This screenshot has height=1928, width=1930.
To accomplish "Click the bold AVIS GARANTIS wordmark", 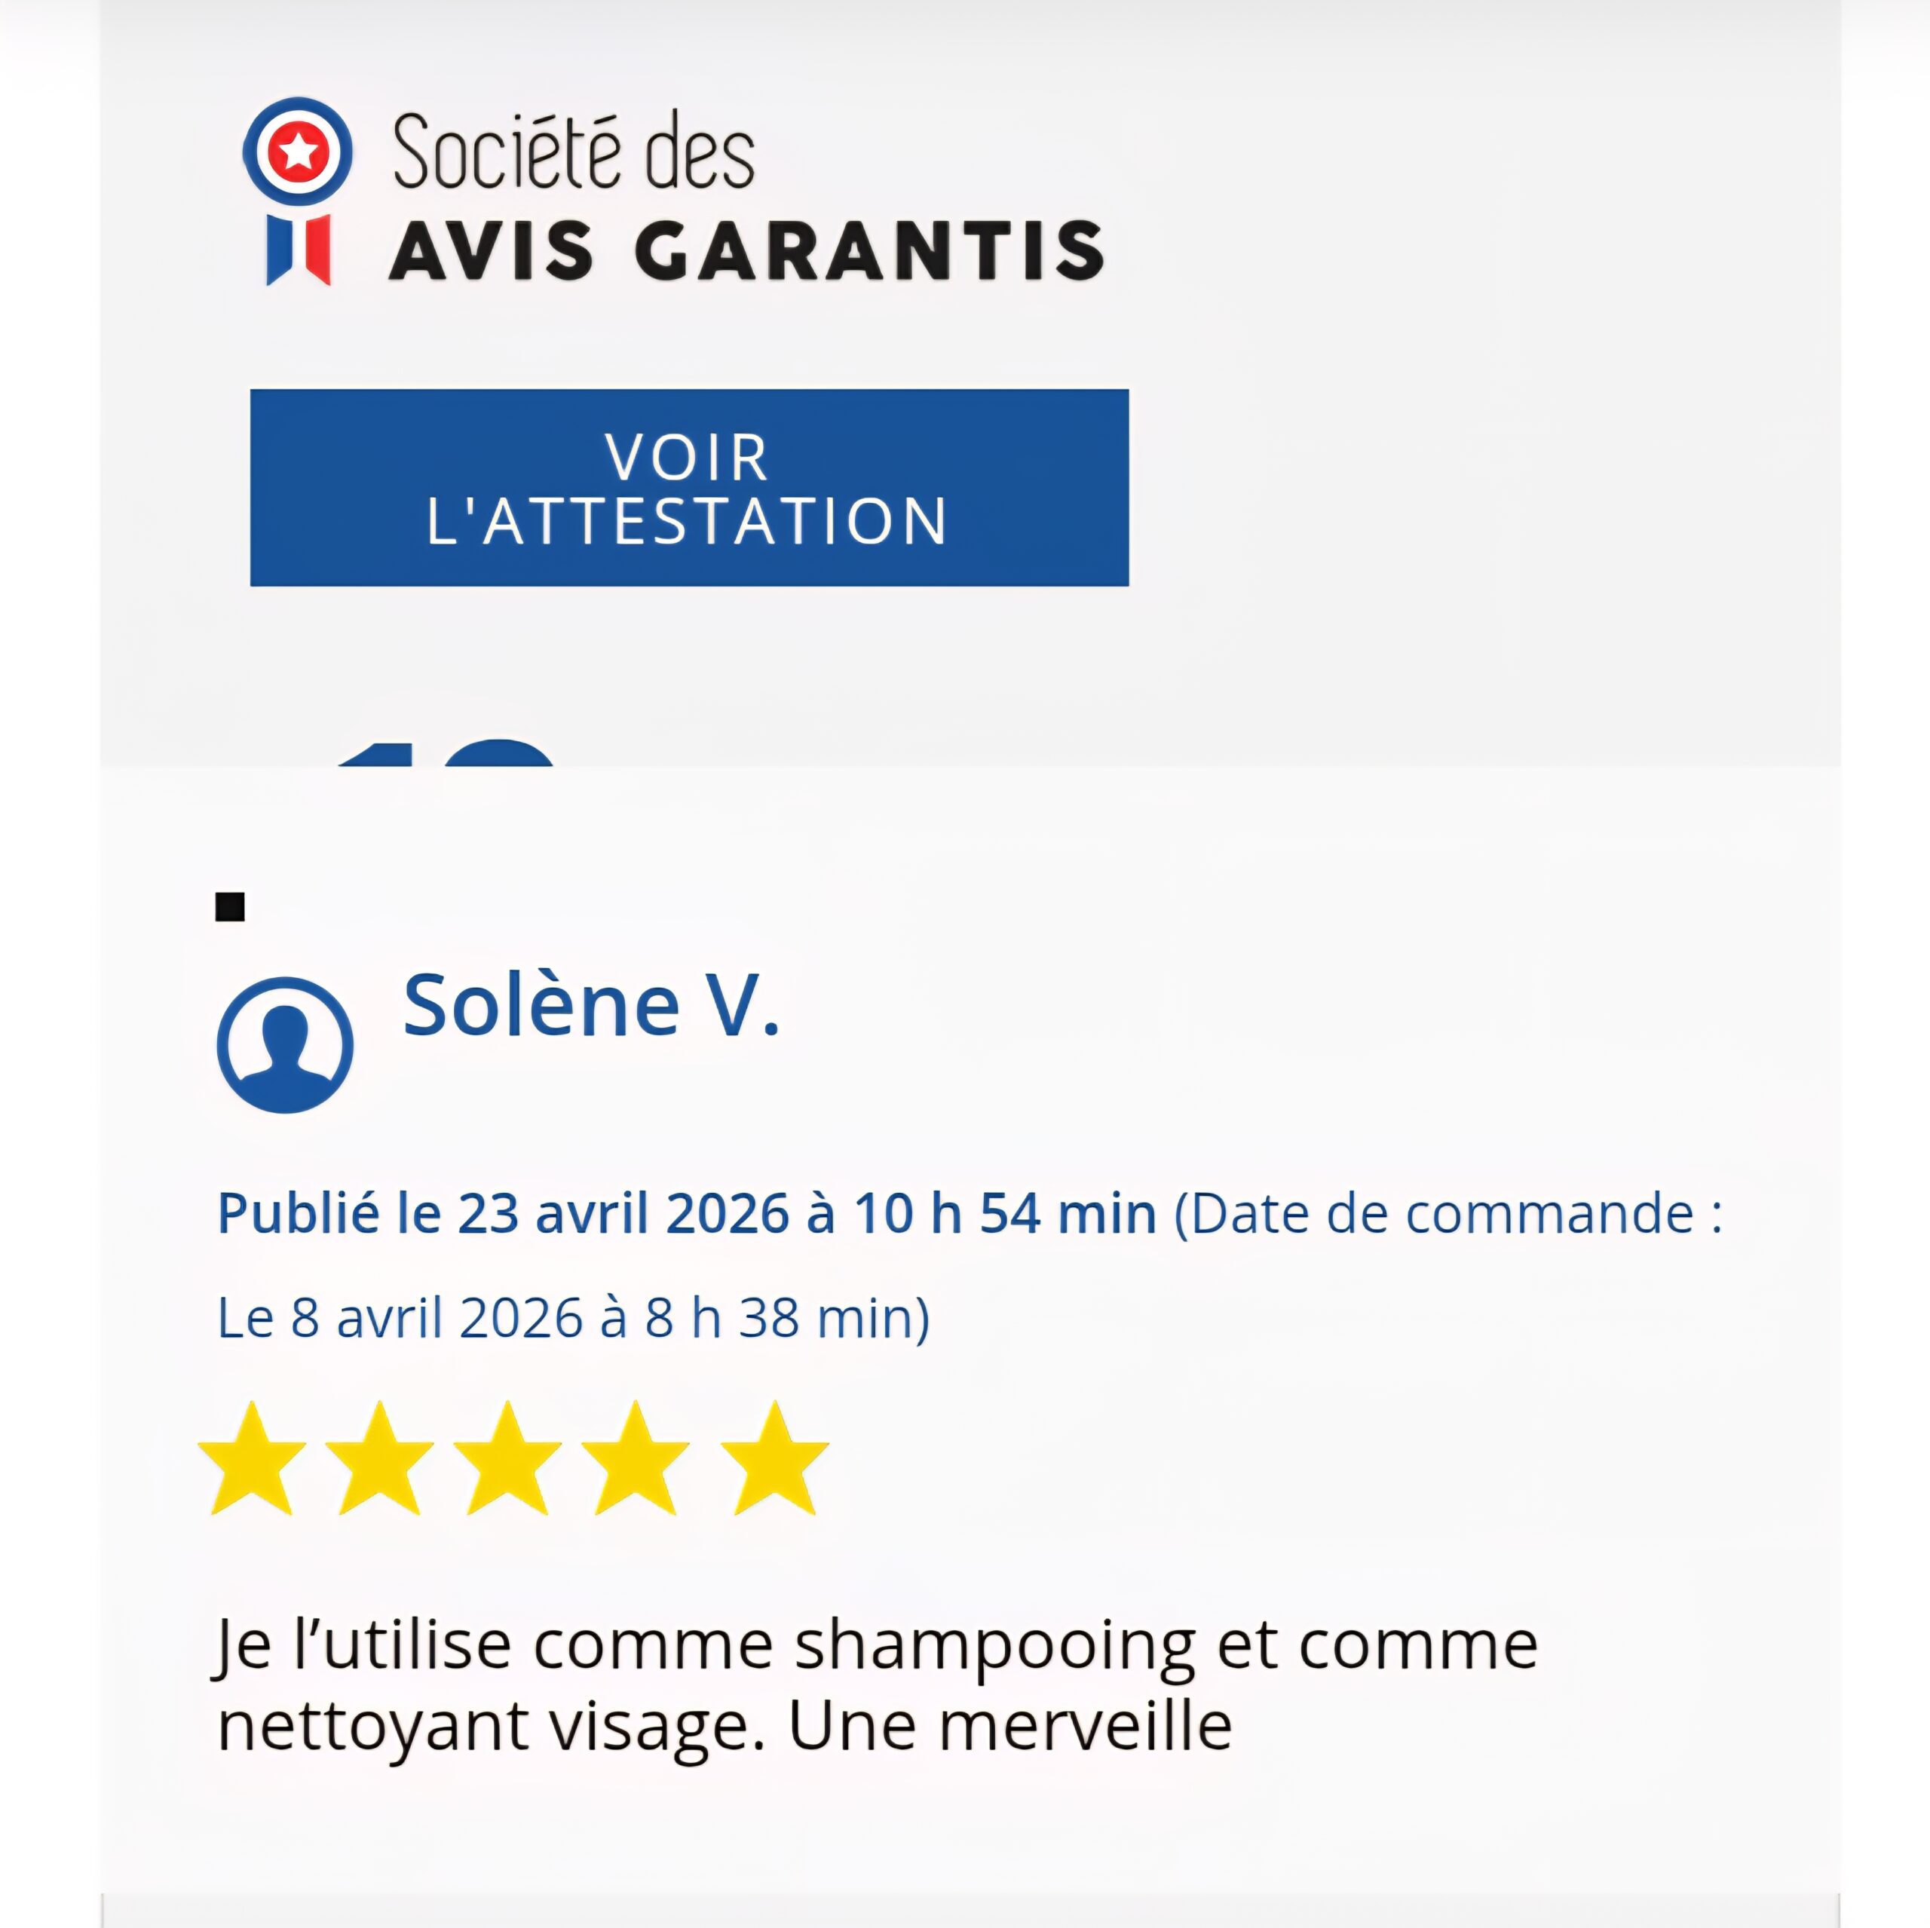I will [746, 250].
